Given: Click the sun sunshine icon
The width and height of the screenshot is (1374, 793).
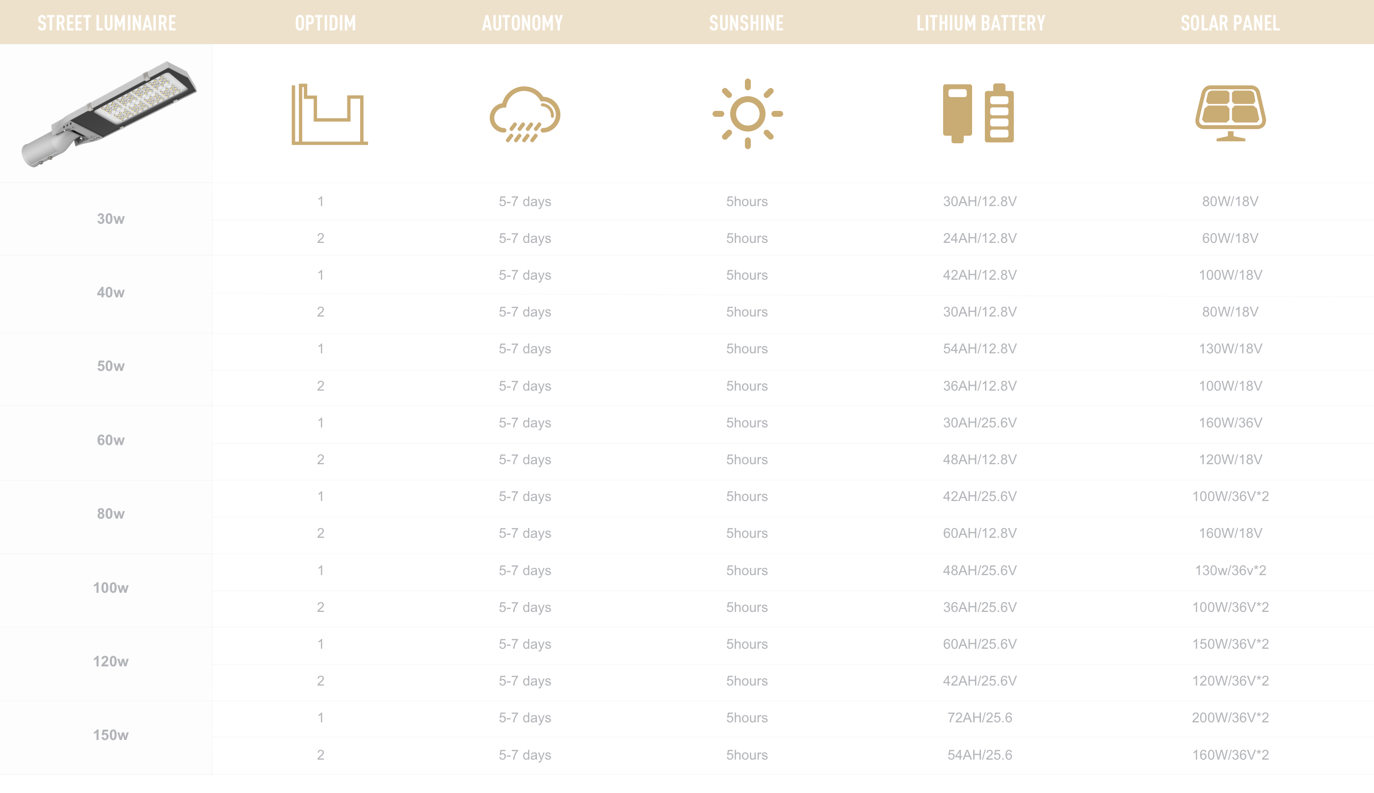Looking at the screenshot, I should pyautogui.click(x=747, y=114).
